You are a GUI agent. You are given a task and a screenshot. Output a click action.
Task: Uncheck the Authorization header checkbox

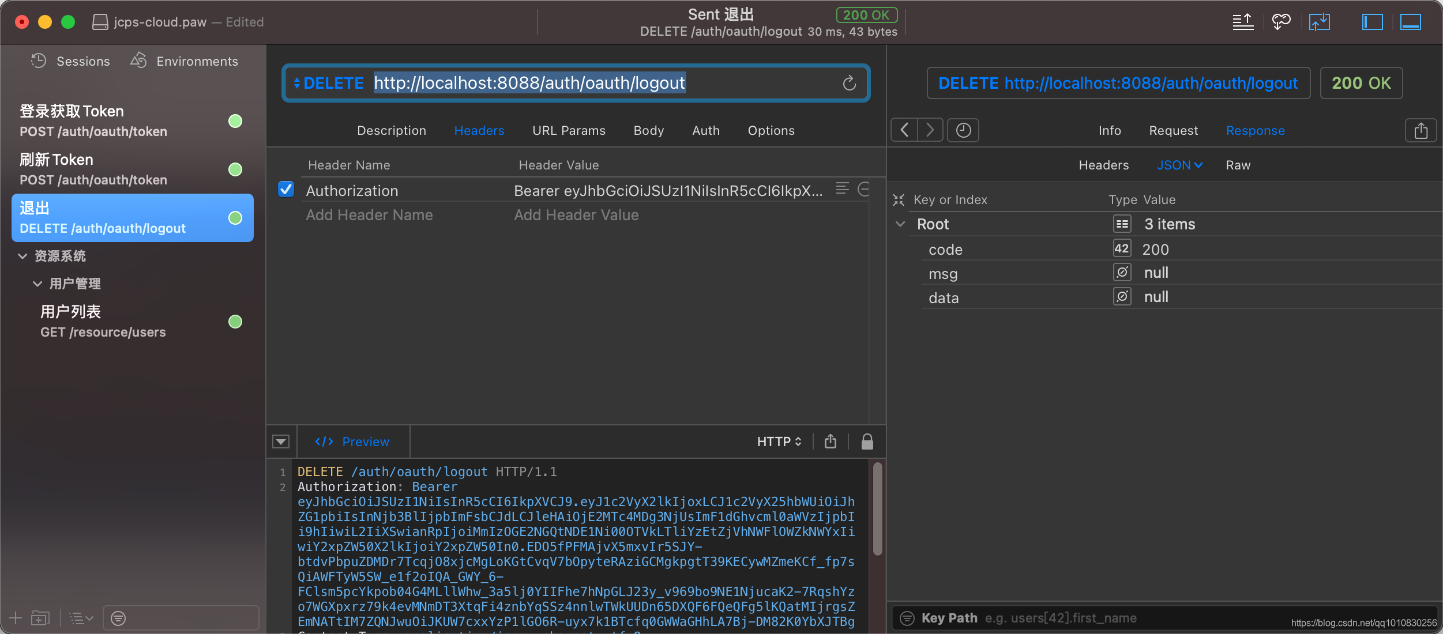[x=286, y=190]
